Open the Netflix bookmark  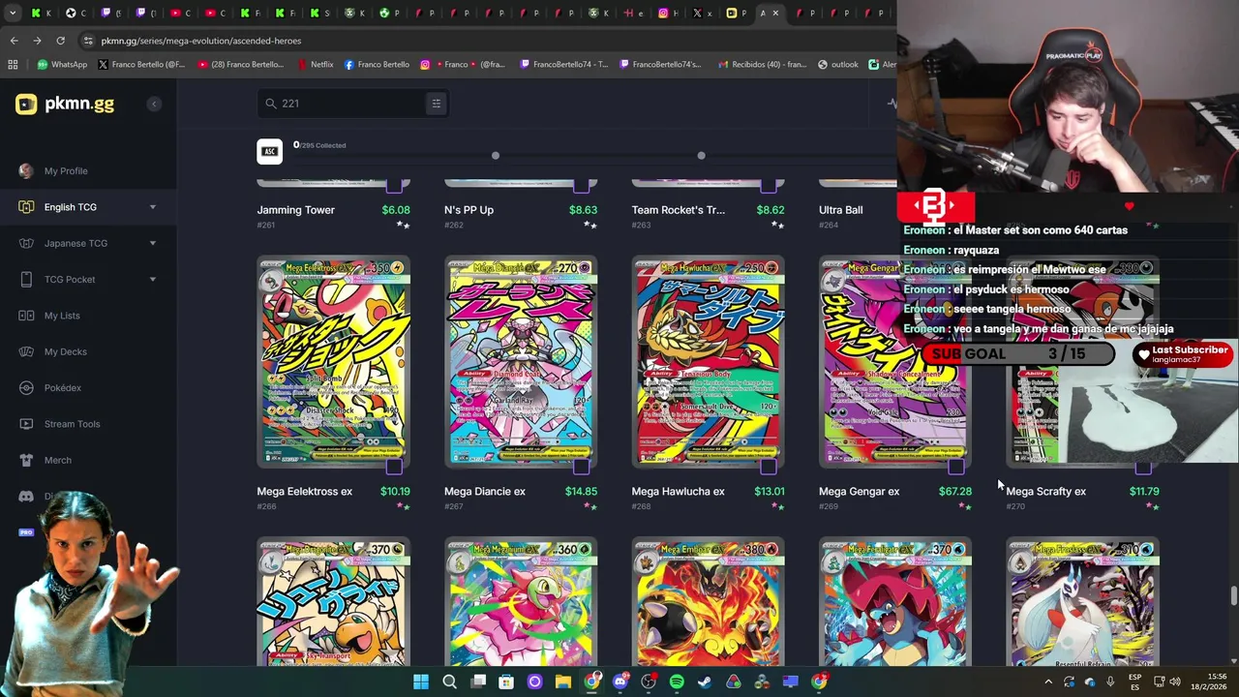[315, 65]
